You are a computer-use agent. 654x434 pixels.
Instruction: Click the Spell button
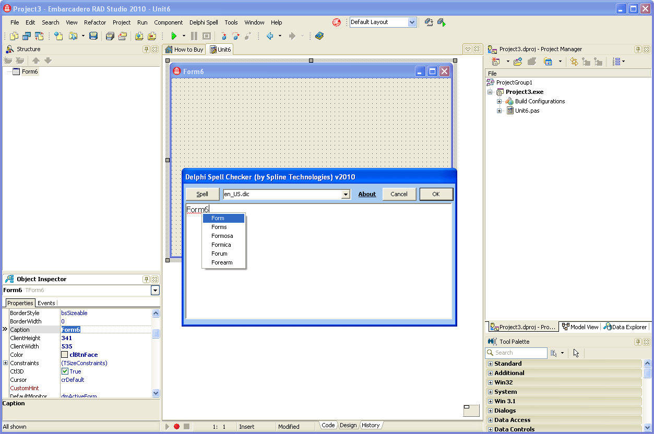(x=202, y=194)
